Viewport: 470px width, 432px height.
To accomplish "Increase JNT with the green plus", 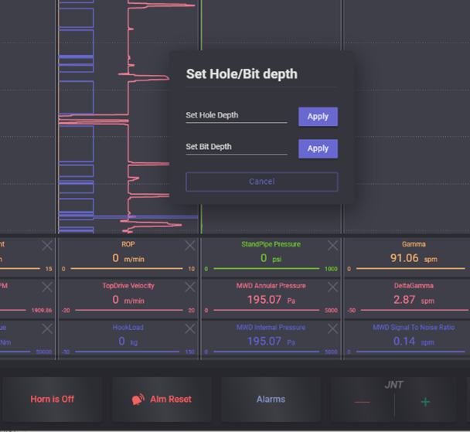I will coord(425,402).
